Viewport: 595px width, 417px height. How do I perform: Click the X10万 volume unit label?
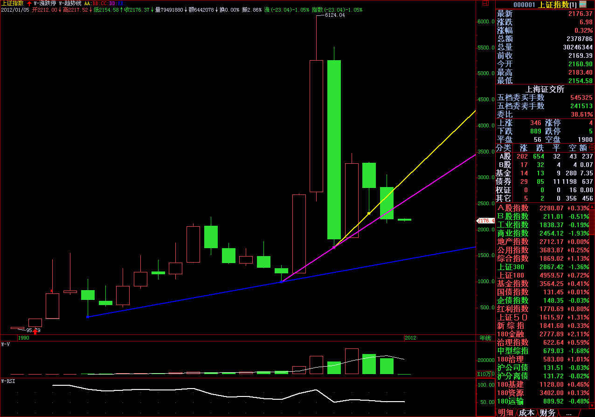485,374
